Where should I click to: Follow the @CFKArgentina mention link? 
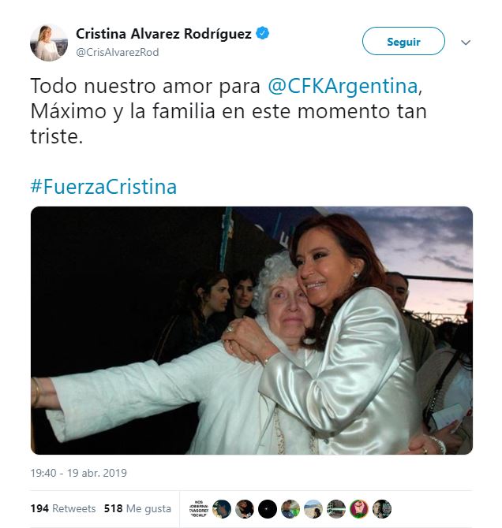click(343, 86)
